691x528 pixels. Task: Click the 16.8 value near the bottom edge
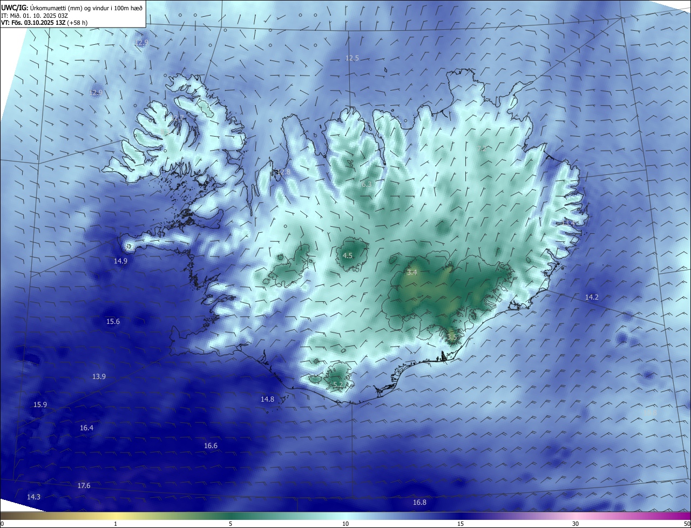(x=419, y=503)
